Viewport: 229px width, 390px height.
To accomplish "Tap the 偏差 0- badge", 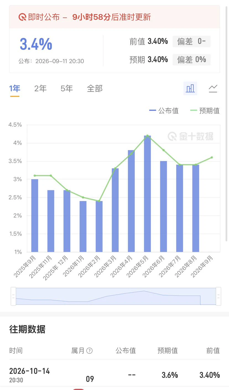I will coord(191,42).
